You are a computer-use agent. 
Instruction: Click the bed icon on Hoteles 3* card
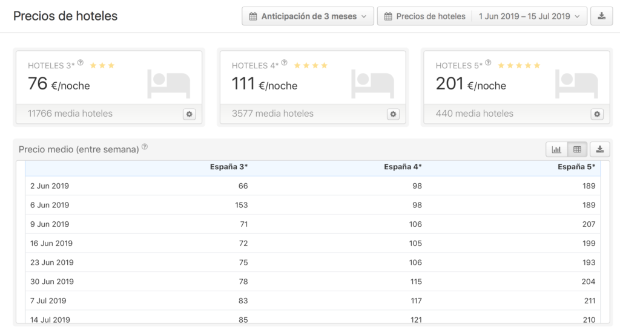(x=169, y=83)
